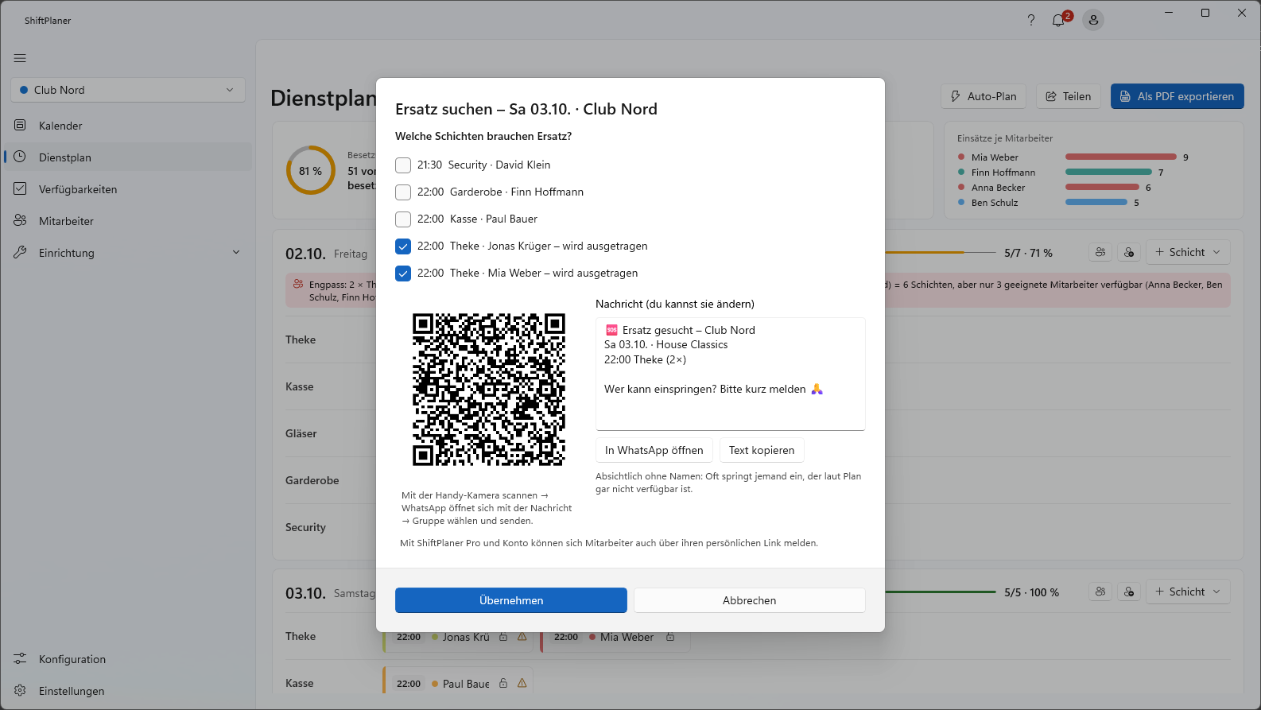Click the warning triangle on Paul Baue shift

[522, 683]
